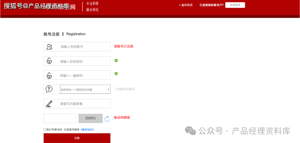This screenshot has width=300, height=143.
Task: Click the green checkmark next to password
Action: [x=116, y=60]
